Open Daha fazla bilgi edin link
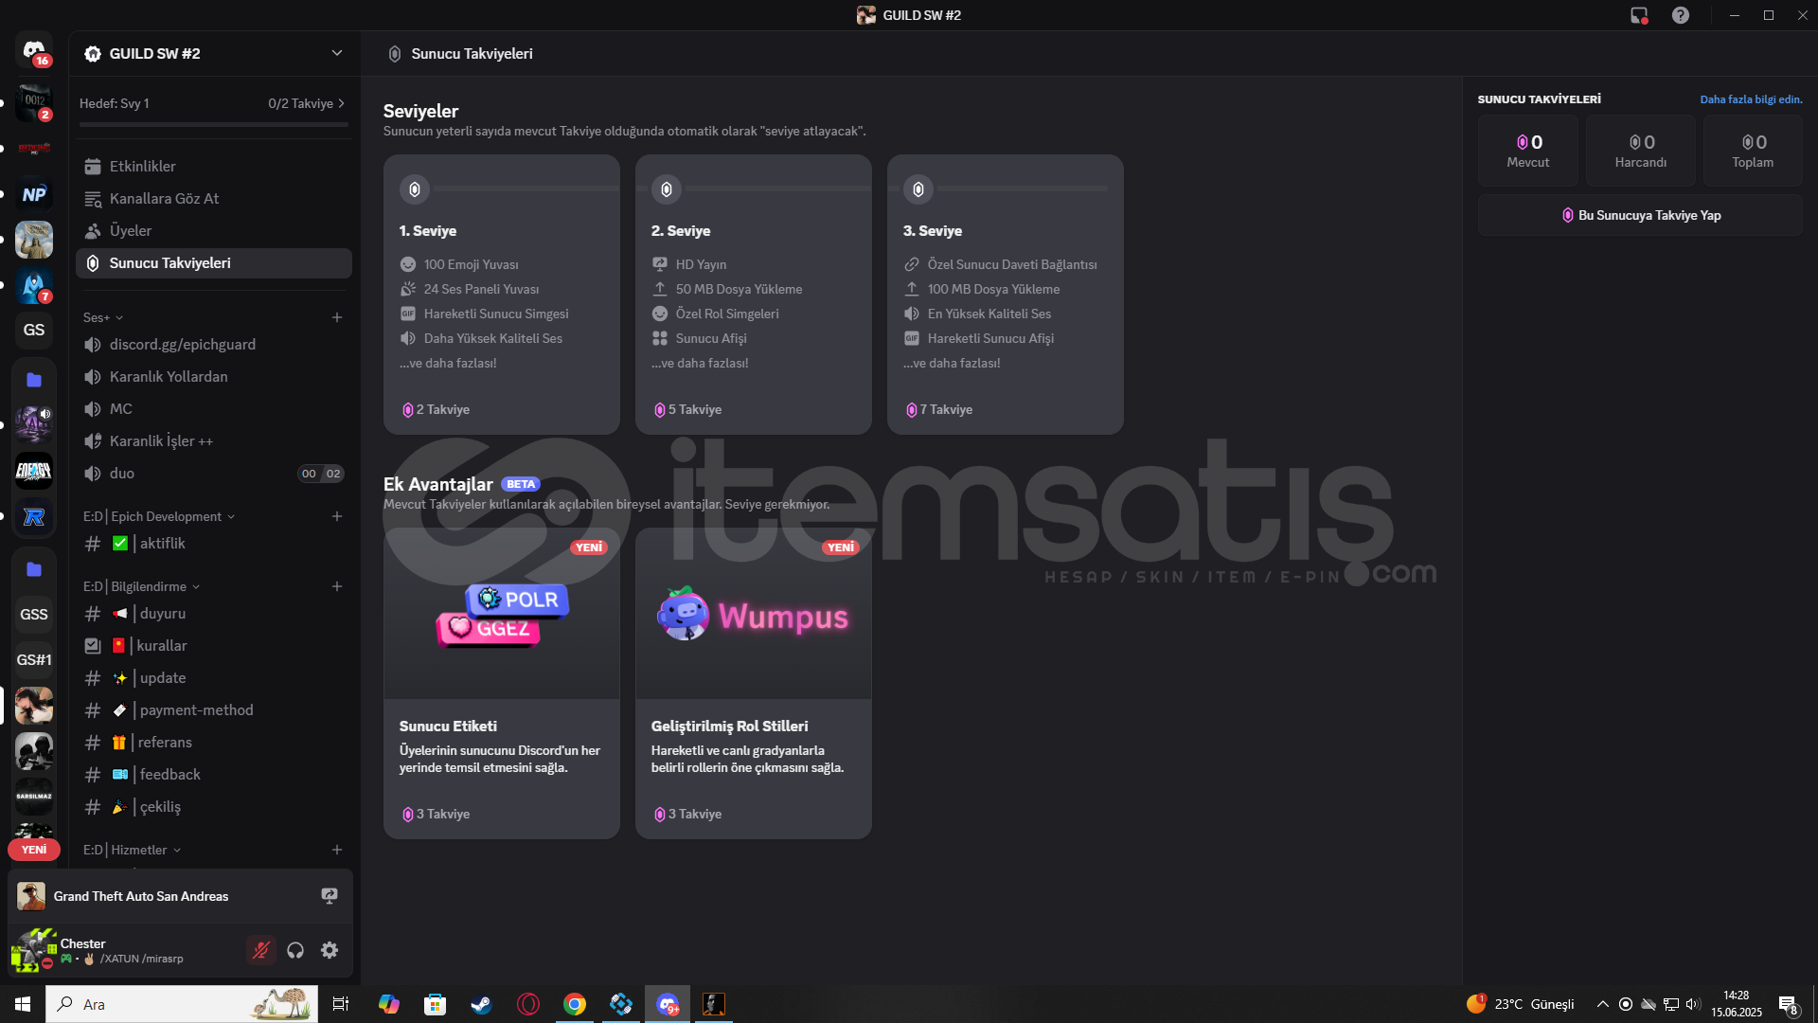 [x=1751, y=99]
